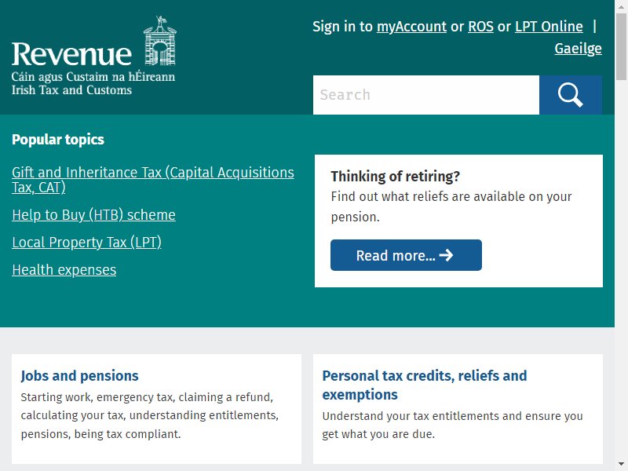Open the ROS sign-in link
628x471 pixels.
480,27
